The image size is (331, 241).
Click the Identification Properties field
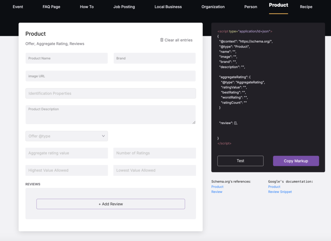[111, 93]
